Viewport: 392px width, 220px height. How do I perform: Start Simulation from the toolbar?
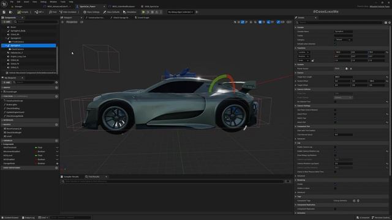coord(130,12)
